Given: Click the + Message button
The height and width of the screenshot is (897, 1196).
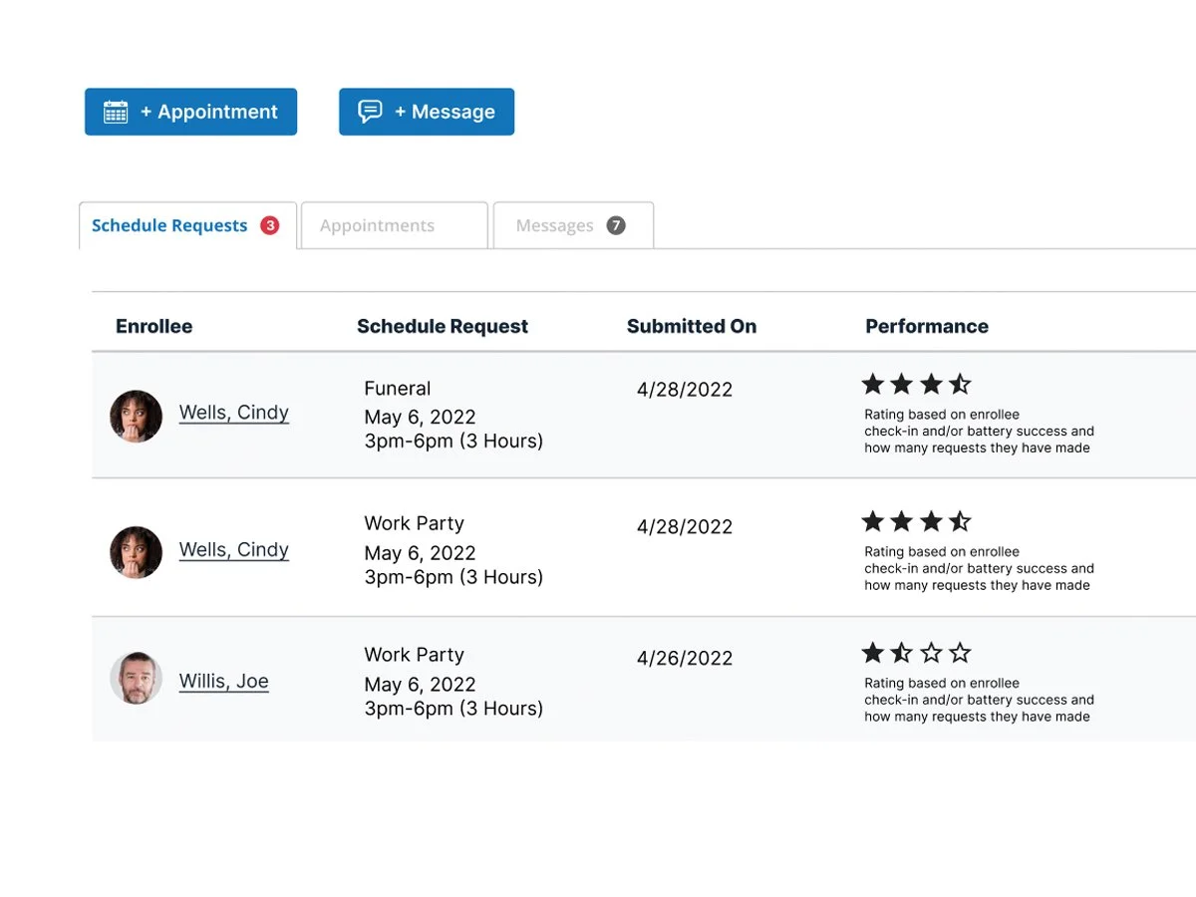Looking at the screenshot, I should click(x=426, y=112).
